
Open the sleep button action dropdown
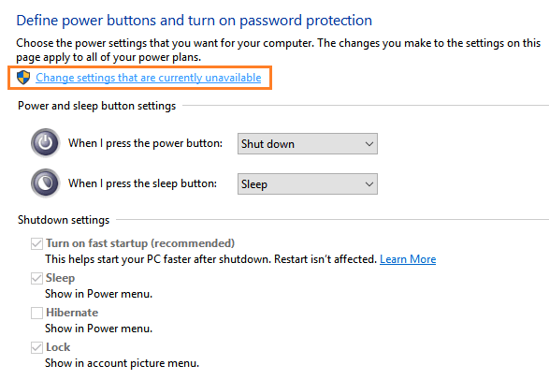(308, 183)
